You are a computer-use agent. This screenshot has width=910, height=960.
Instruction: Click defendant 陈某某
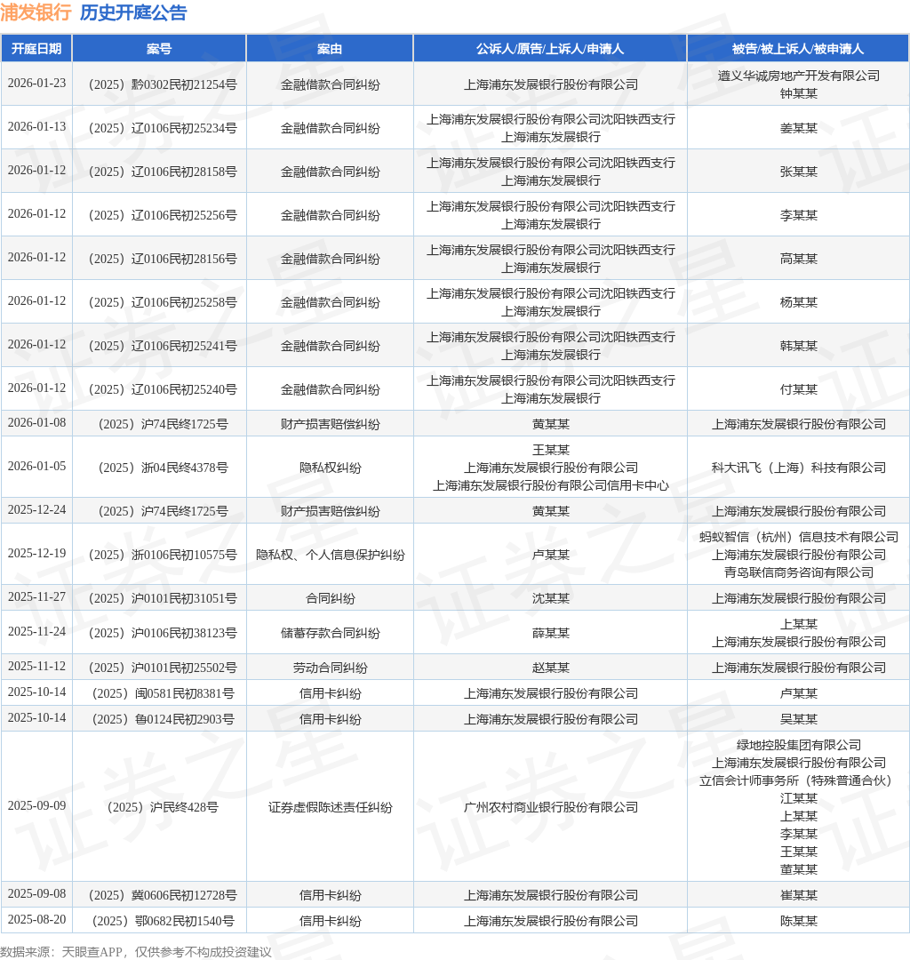point(799,920)
